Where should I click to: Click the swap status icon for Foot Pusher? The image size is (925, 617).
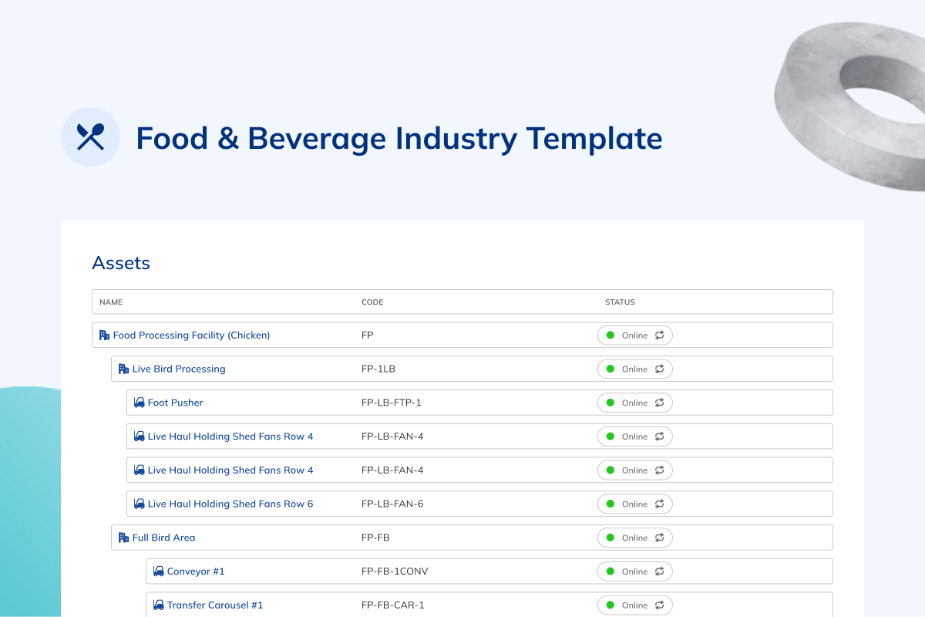click(x=660, y=403)
